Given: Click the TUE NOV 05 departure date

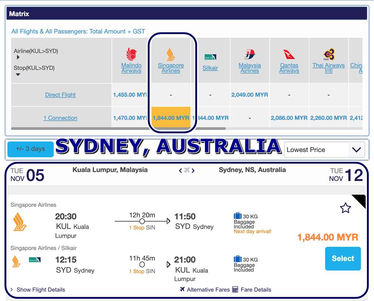Looking at the screenshot, I should (27, 175).
